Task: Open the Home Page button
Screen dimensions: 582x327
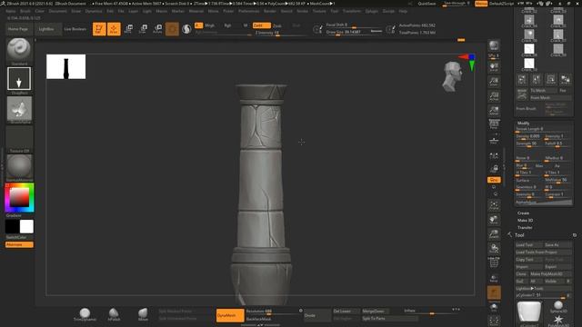Action: coord(18,29)
